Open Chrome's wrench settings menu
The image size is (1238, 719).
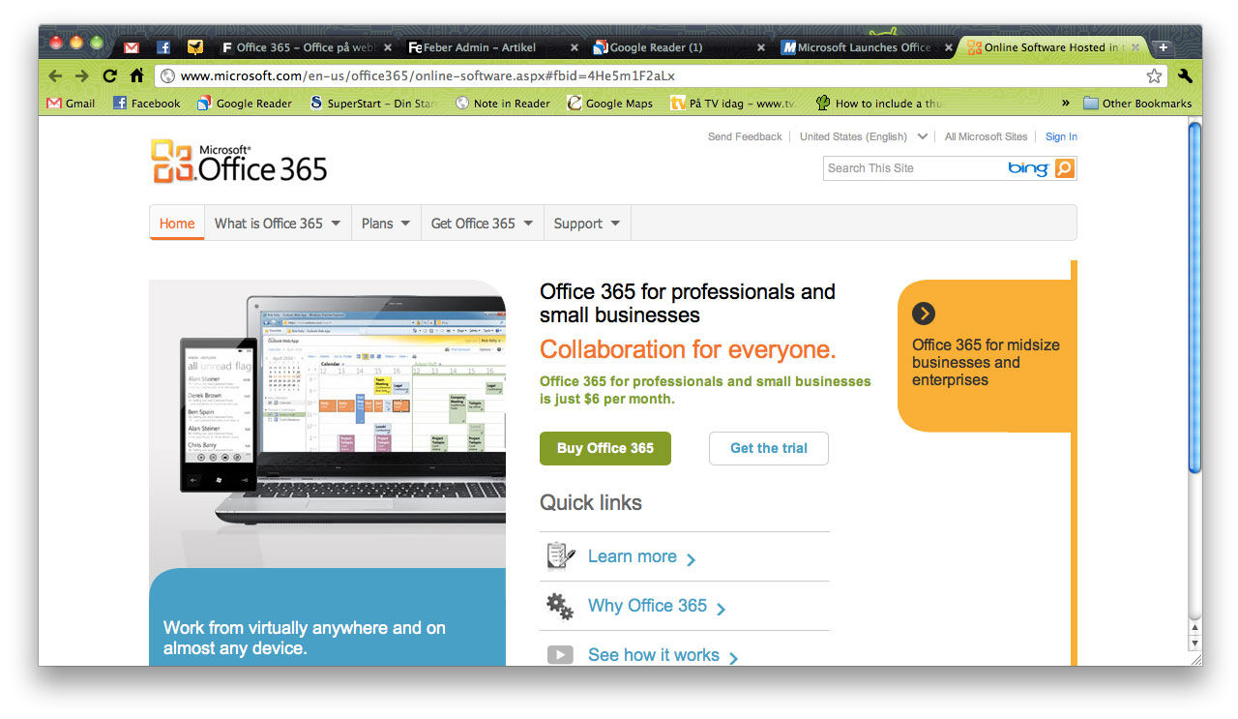tap(1185, 75)
